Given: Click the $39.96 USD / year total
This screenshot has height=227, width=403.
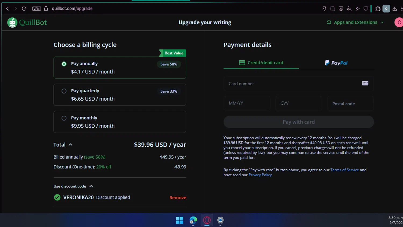Looking at the screenshot, I should 160,145.
